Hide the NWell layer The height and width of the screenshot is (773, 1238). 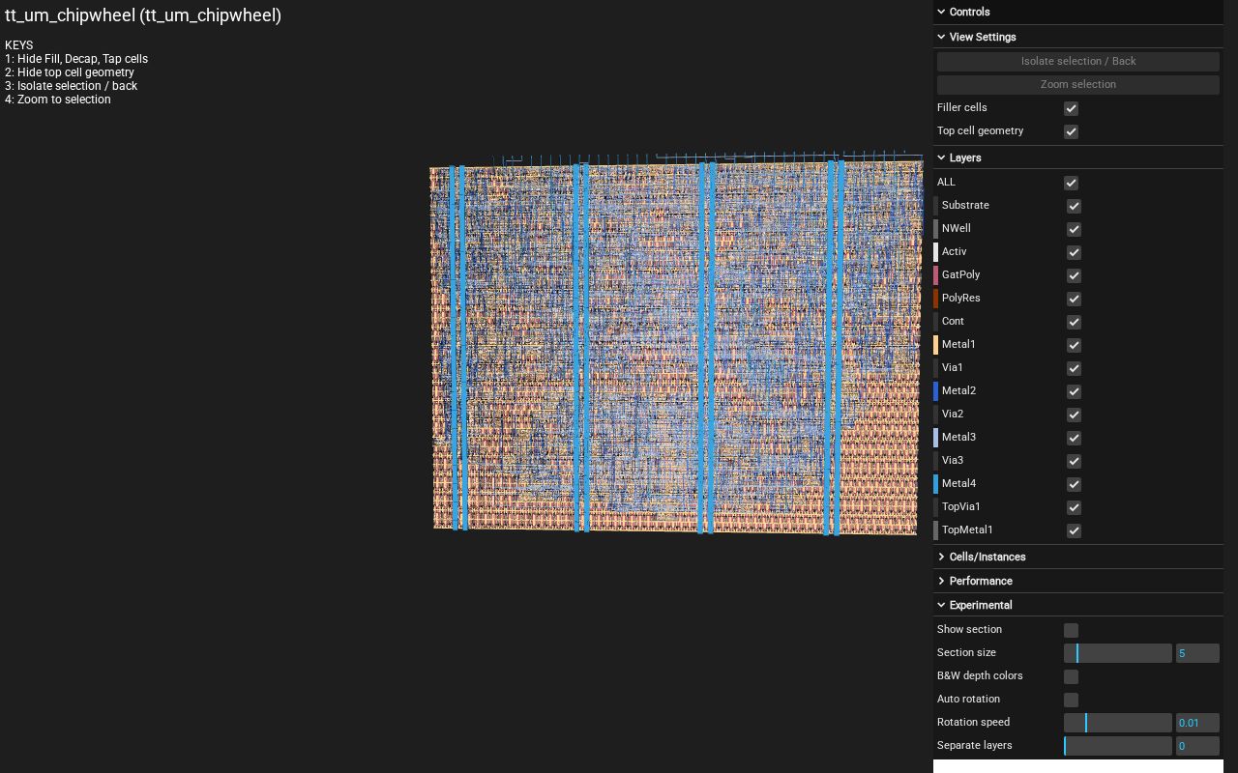pyautogui.click(x=1074, y=229)
